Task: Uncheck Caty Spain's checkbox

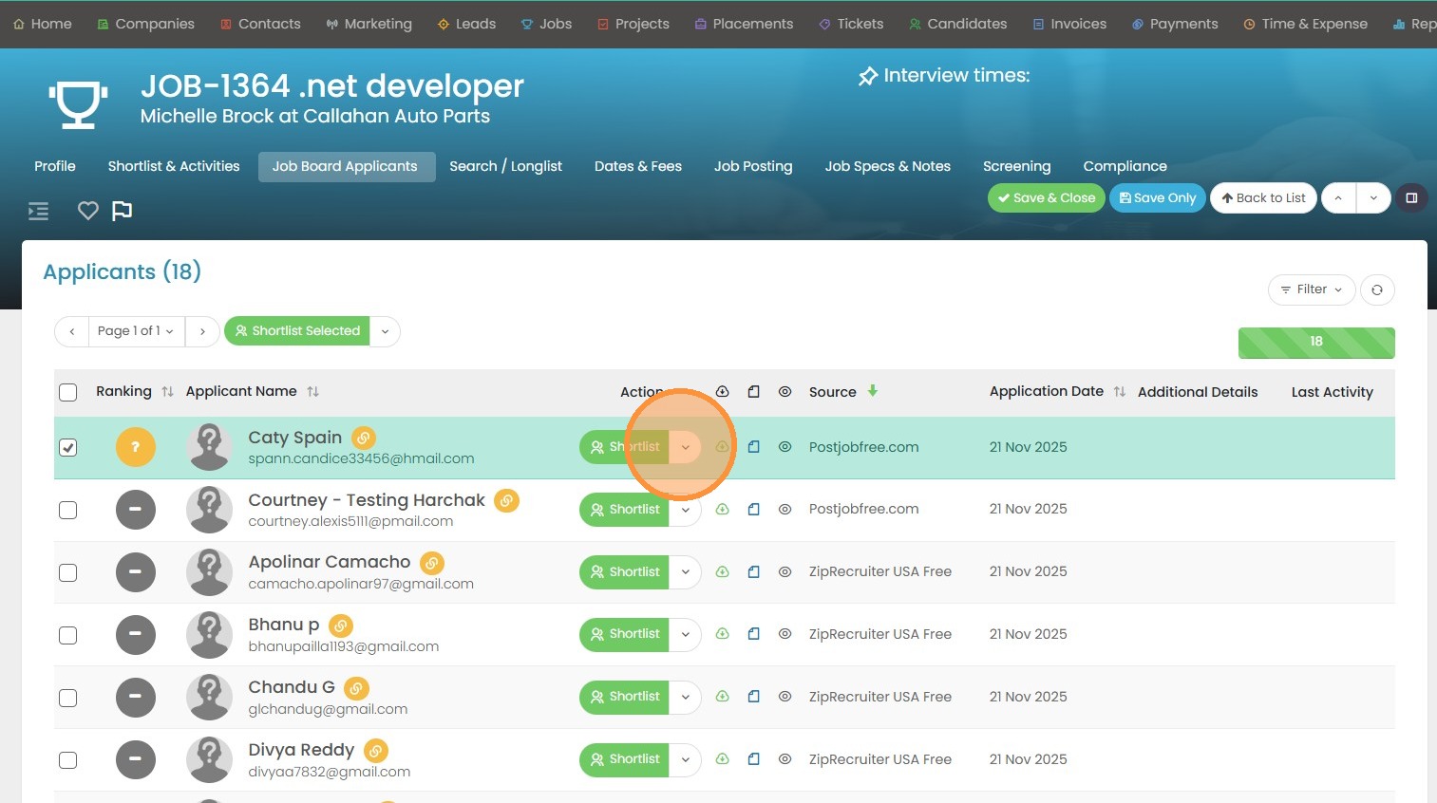Action: pyautogui.click(x=68, y=447)
